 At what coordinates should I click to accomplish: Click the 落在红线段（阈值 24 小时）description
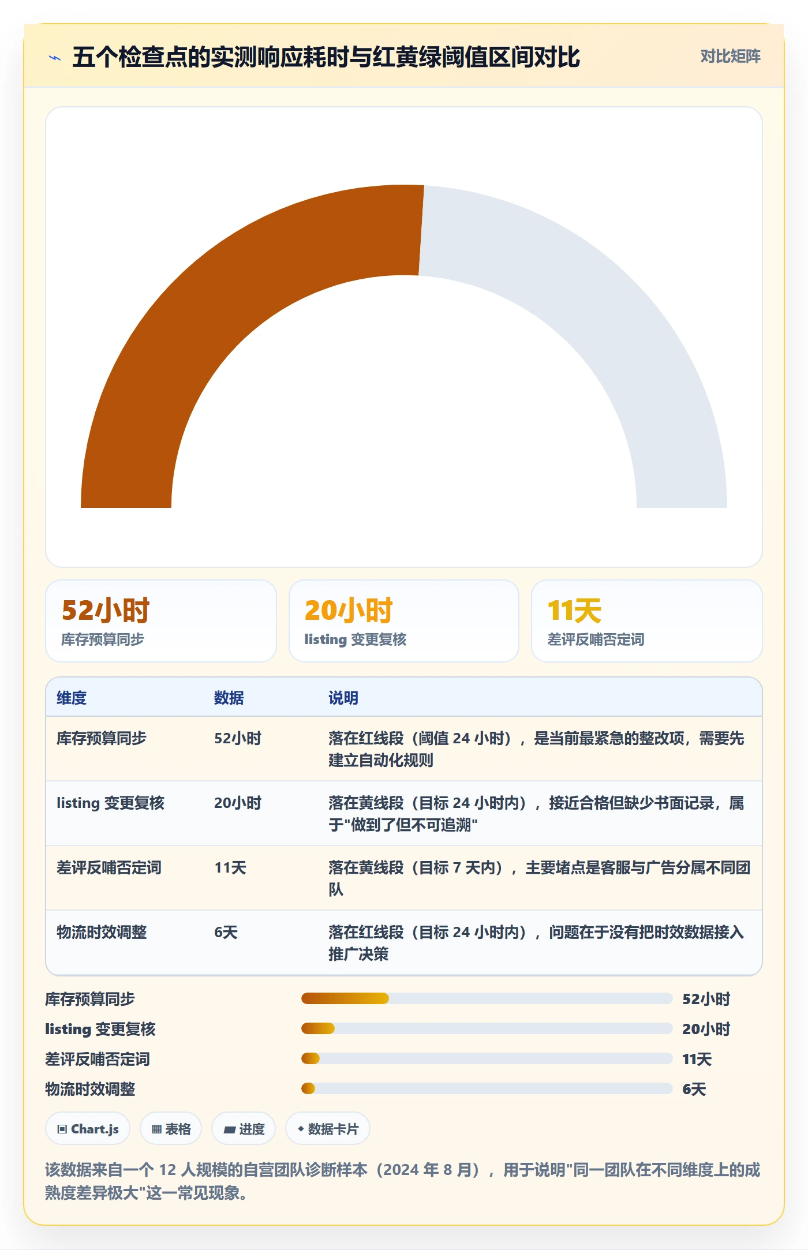(537, 749)
